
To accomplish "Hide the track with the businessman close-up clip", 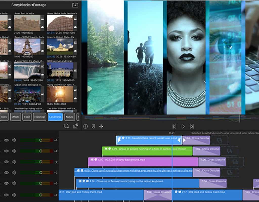I will (x=6, y=172).
